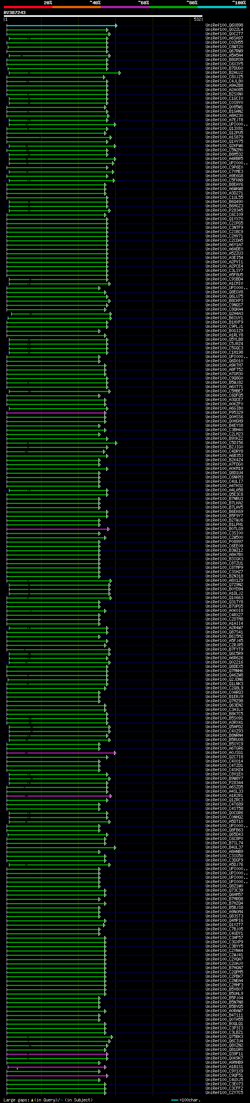250x1103 pixels.
Task: Click hit label UniRef100_B4UL37
Action: tap(224, 847)
